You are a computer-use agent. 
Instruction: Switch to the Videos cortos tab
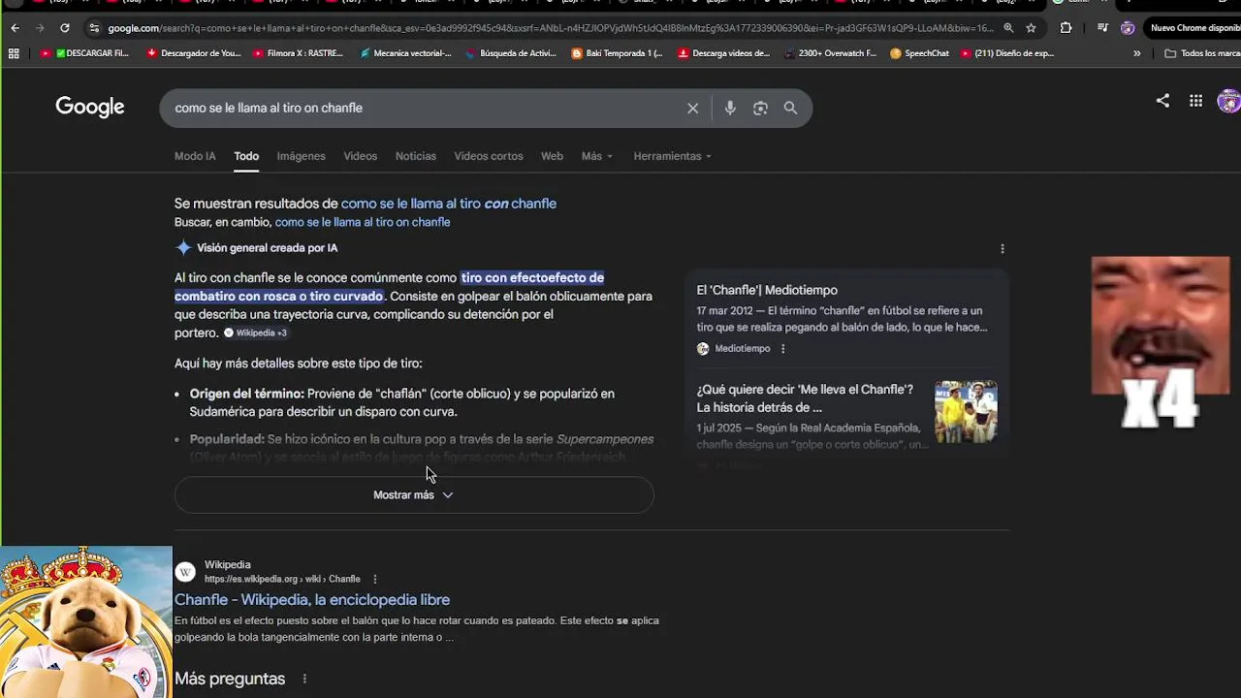[x=489, y=156]
